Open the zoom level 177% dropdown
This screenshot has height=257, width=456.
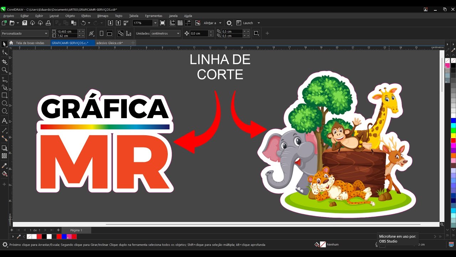pyautogui.click(x=155, y=23)
